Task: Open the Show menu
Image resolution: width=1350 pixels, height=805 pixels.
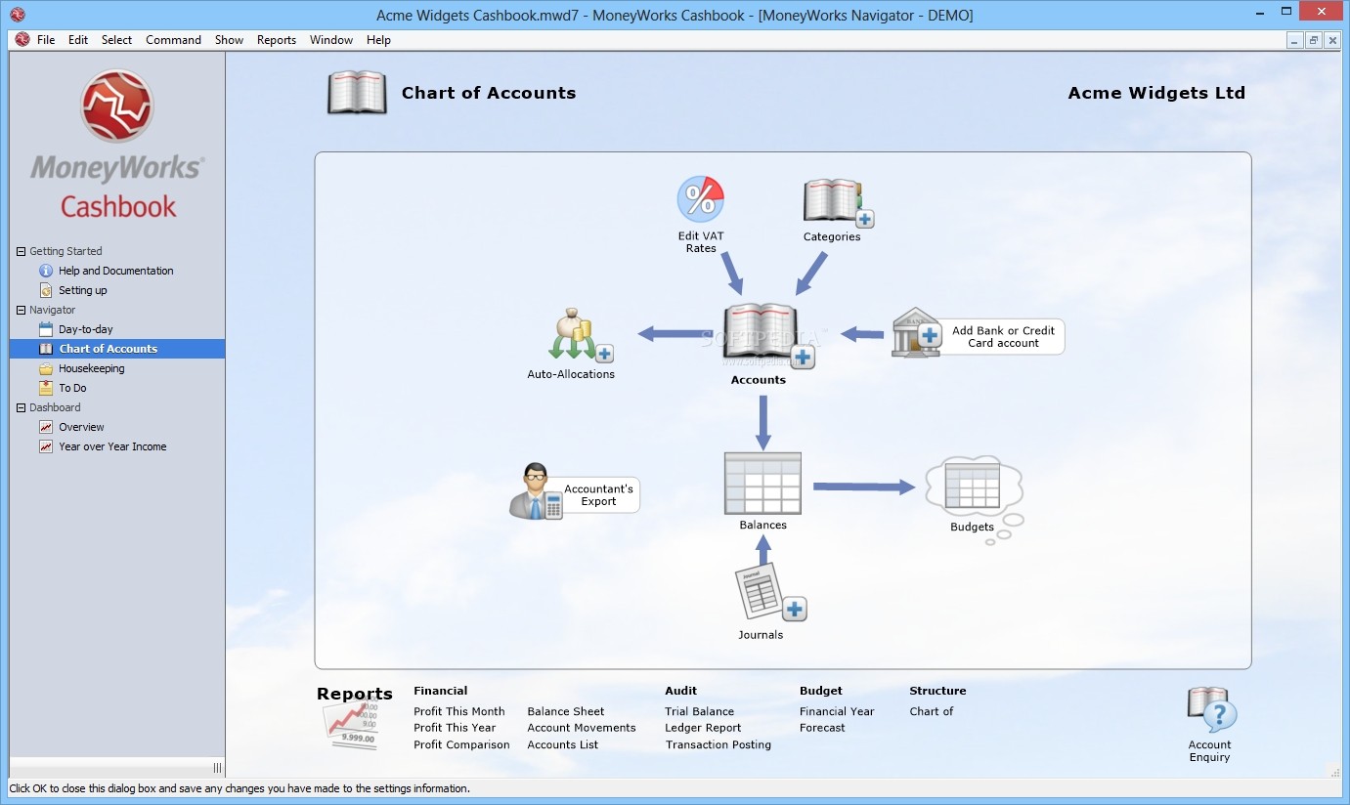Action: point(229,40)
